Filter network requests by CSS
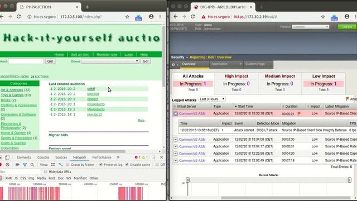The image size is (357, 201). 23,178
